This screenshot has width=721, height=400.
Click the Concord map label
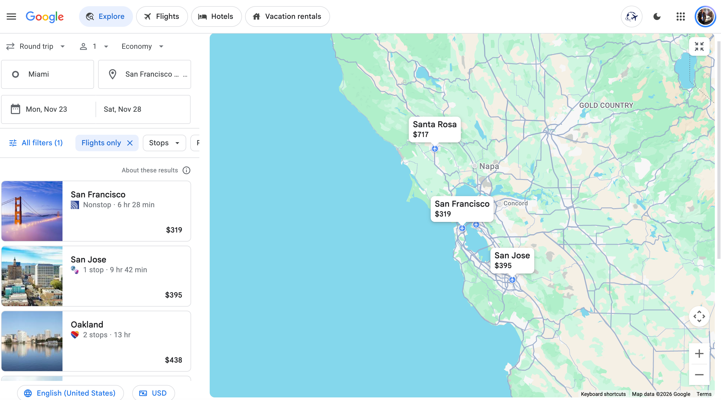pos(515,203)
